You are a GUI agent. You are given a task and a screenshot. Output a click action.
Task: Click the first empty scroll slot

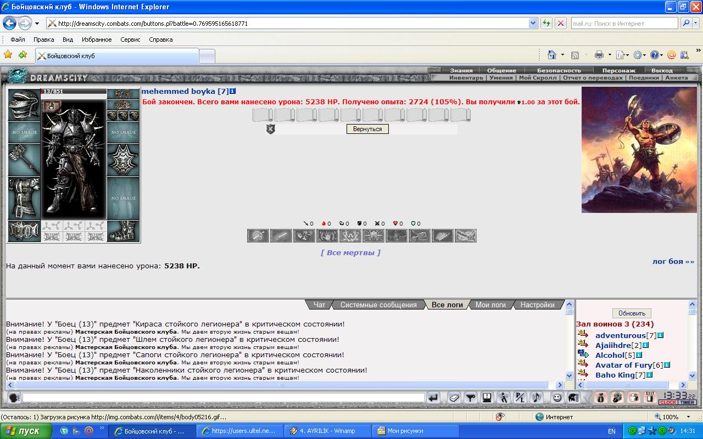point(263,115)
